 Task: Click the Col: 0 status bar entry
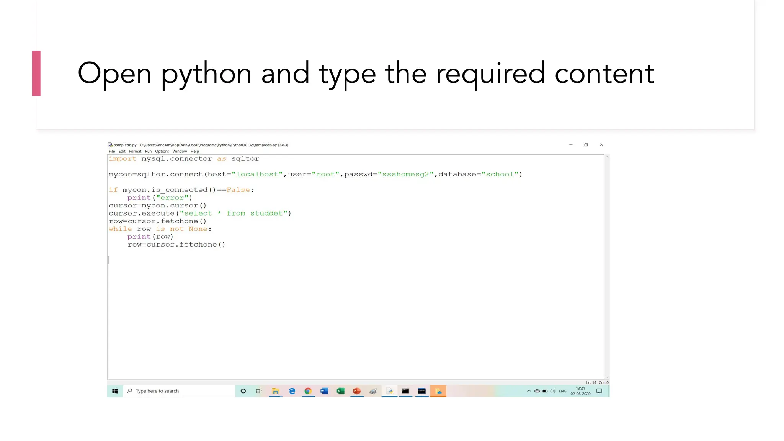pyautogui.click(x=604, y=382)
